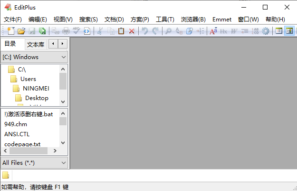Click the green Save All icon

[42, 31]
